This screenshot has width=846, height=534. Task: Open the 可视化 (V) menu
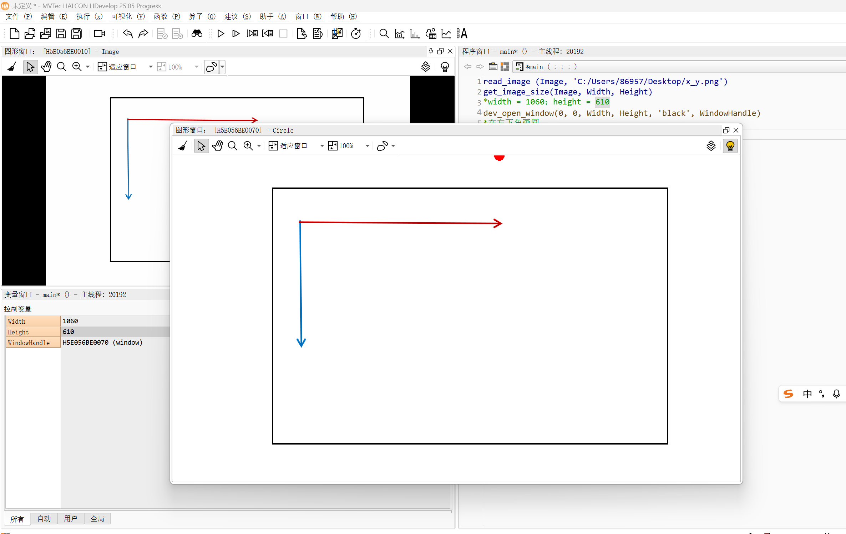128,16
